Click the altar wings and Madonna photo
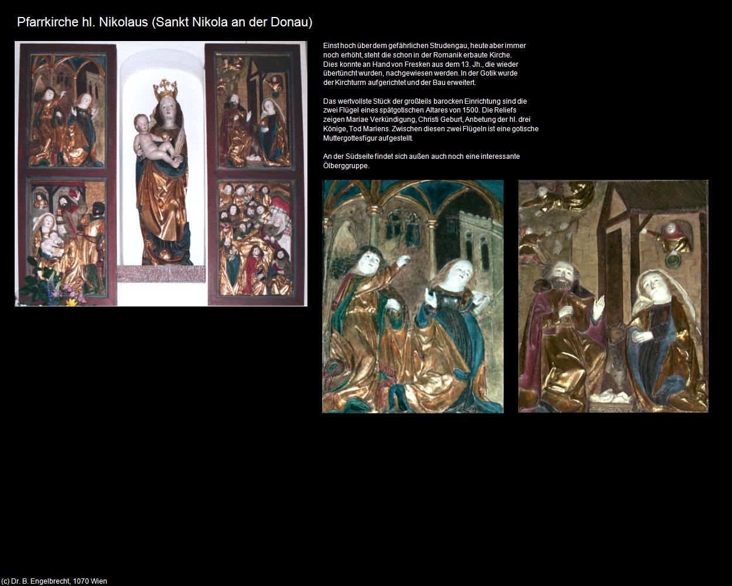The image size is (732, 586). click(x=161, y=173)
